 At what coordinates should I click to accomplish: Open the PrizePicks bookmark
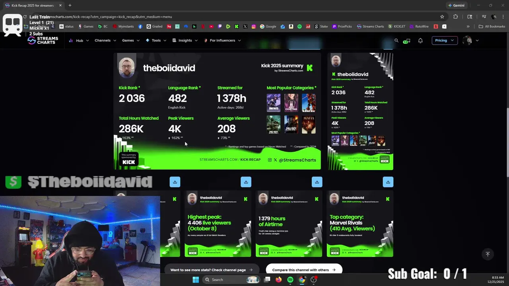[x=342, y=27]
